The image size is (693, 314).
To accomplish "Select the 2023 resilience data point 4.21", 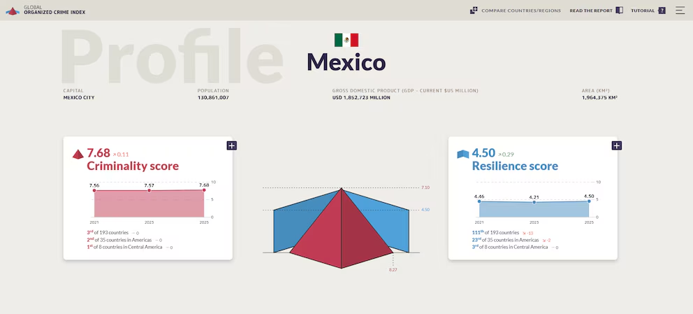I will (534, 202).
